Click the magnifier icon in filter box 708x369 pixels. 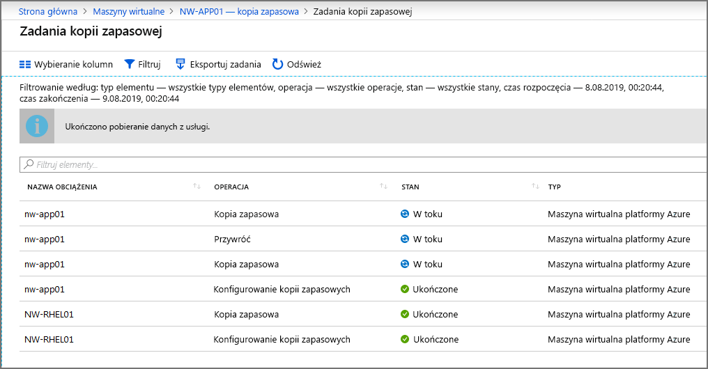[x=29, y=164]
